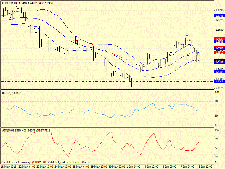The width and height of the screenshot is (225, 169).
Task: Click the red 1.2510 price level label
Action: (x=219, y=52)
